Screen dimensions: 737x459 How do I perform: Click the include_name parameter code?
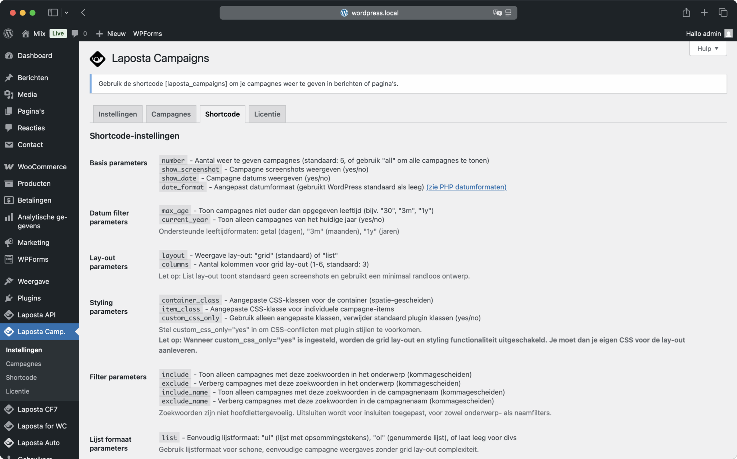(185, 392)
